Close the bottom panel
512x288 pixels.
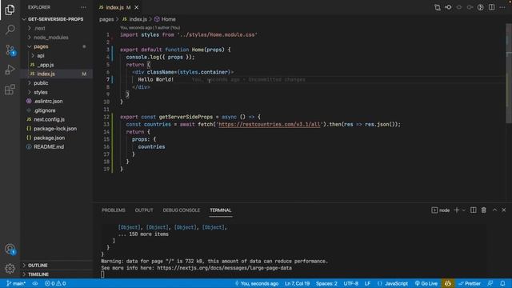[x=504, y=210]
